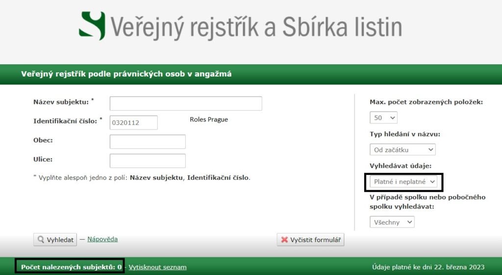
Task: Click the magnifying glass icon on Vyhledat
Action: coord(41,240)
